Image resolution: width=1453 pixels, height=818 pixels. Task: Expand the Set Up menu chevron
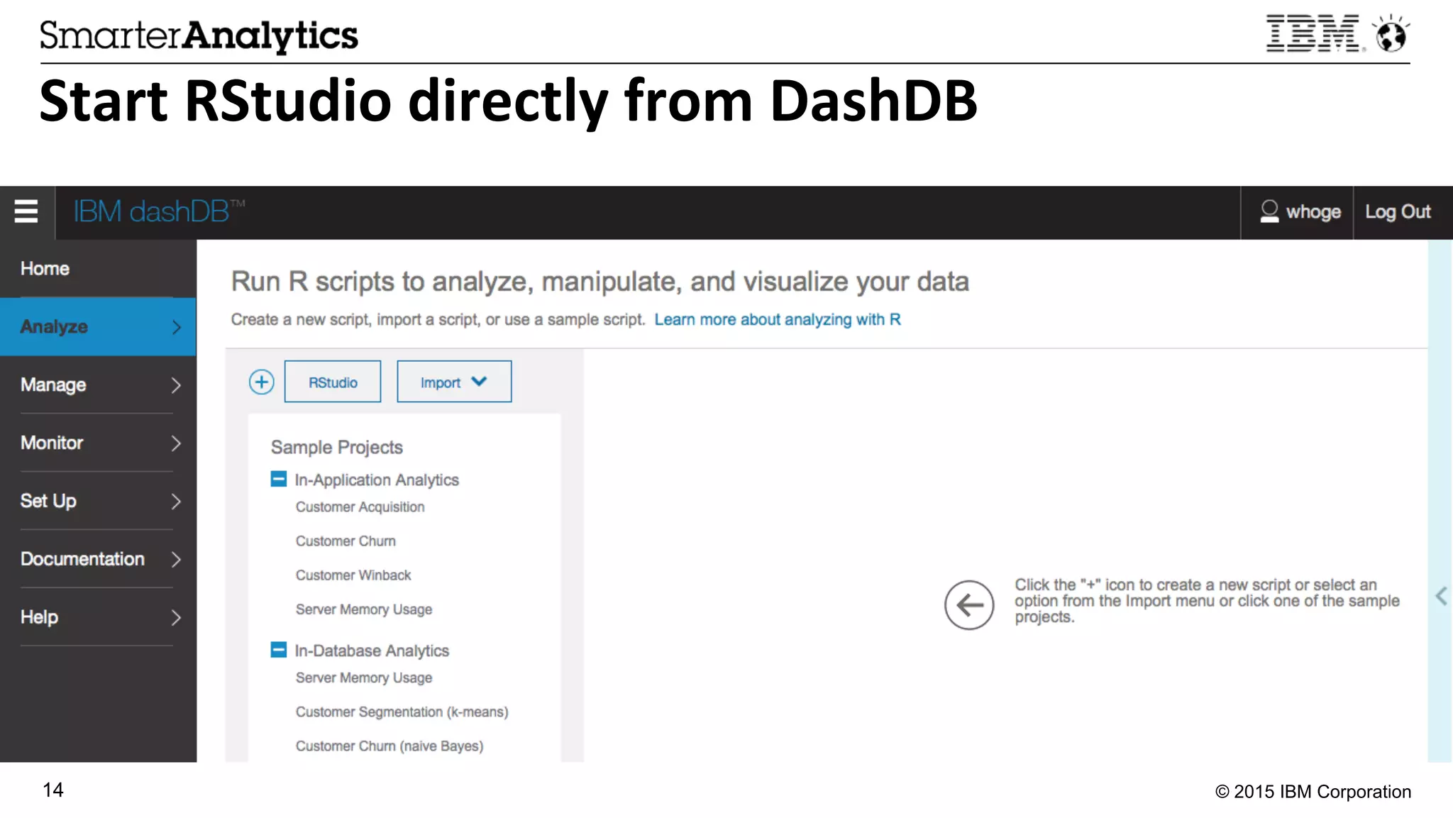(x=177, y=502)
